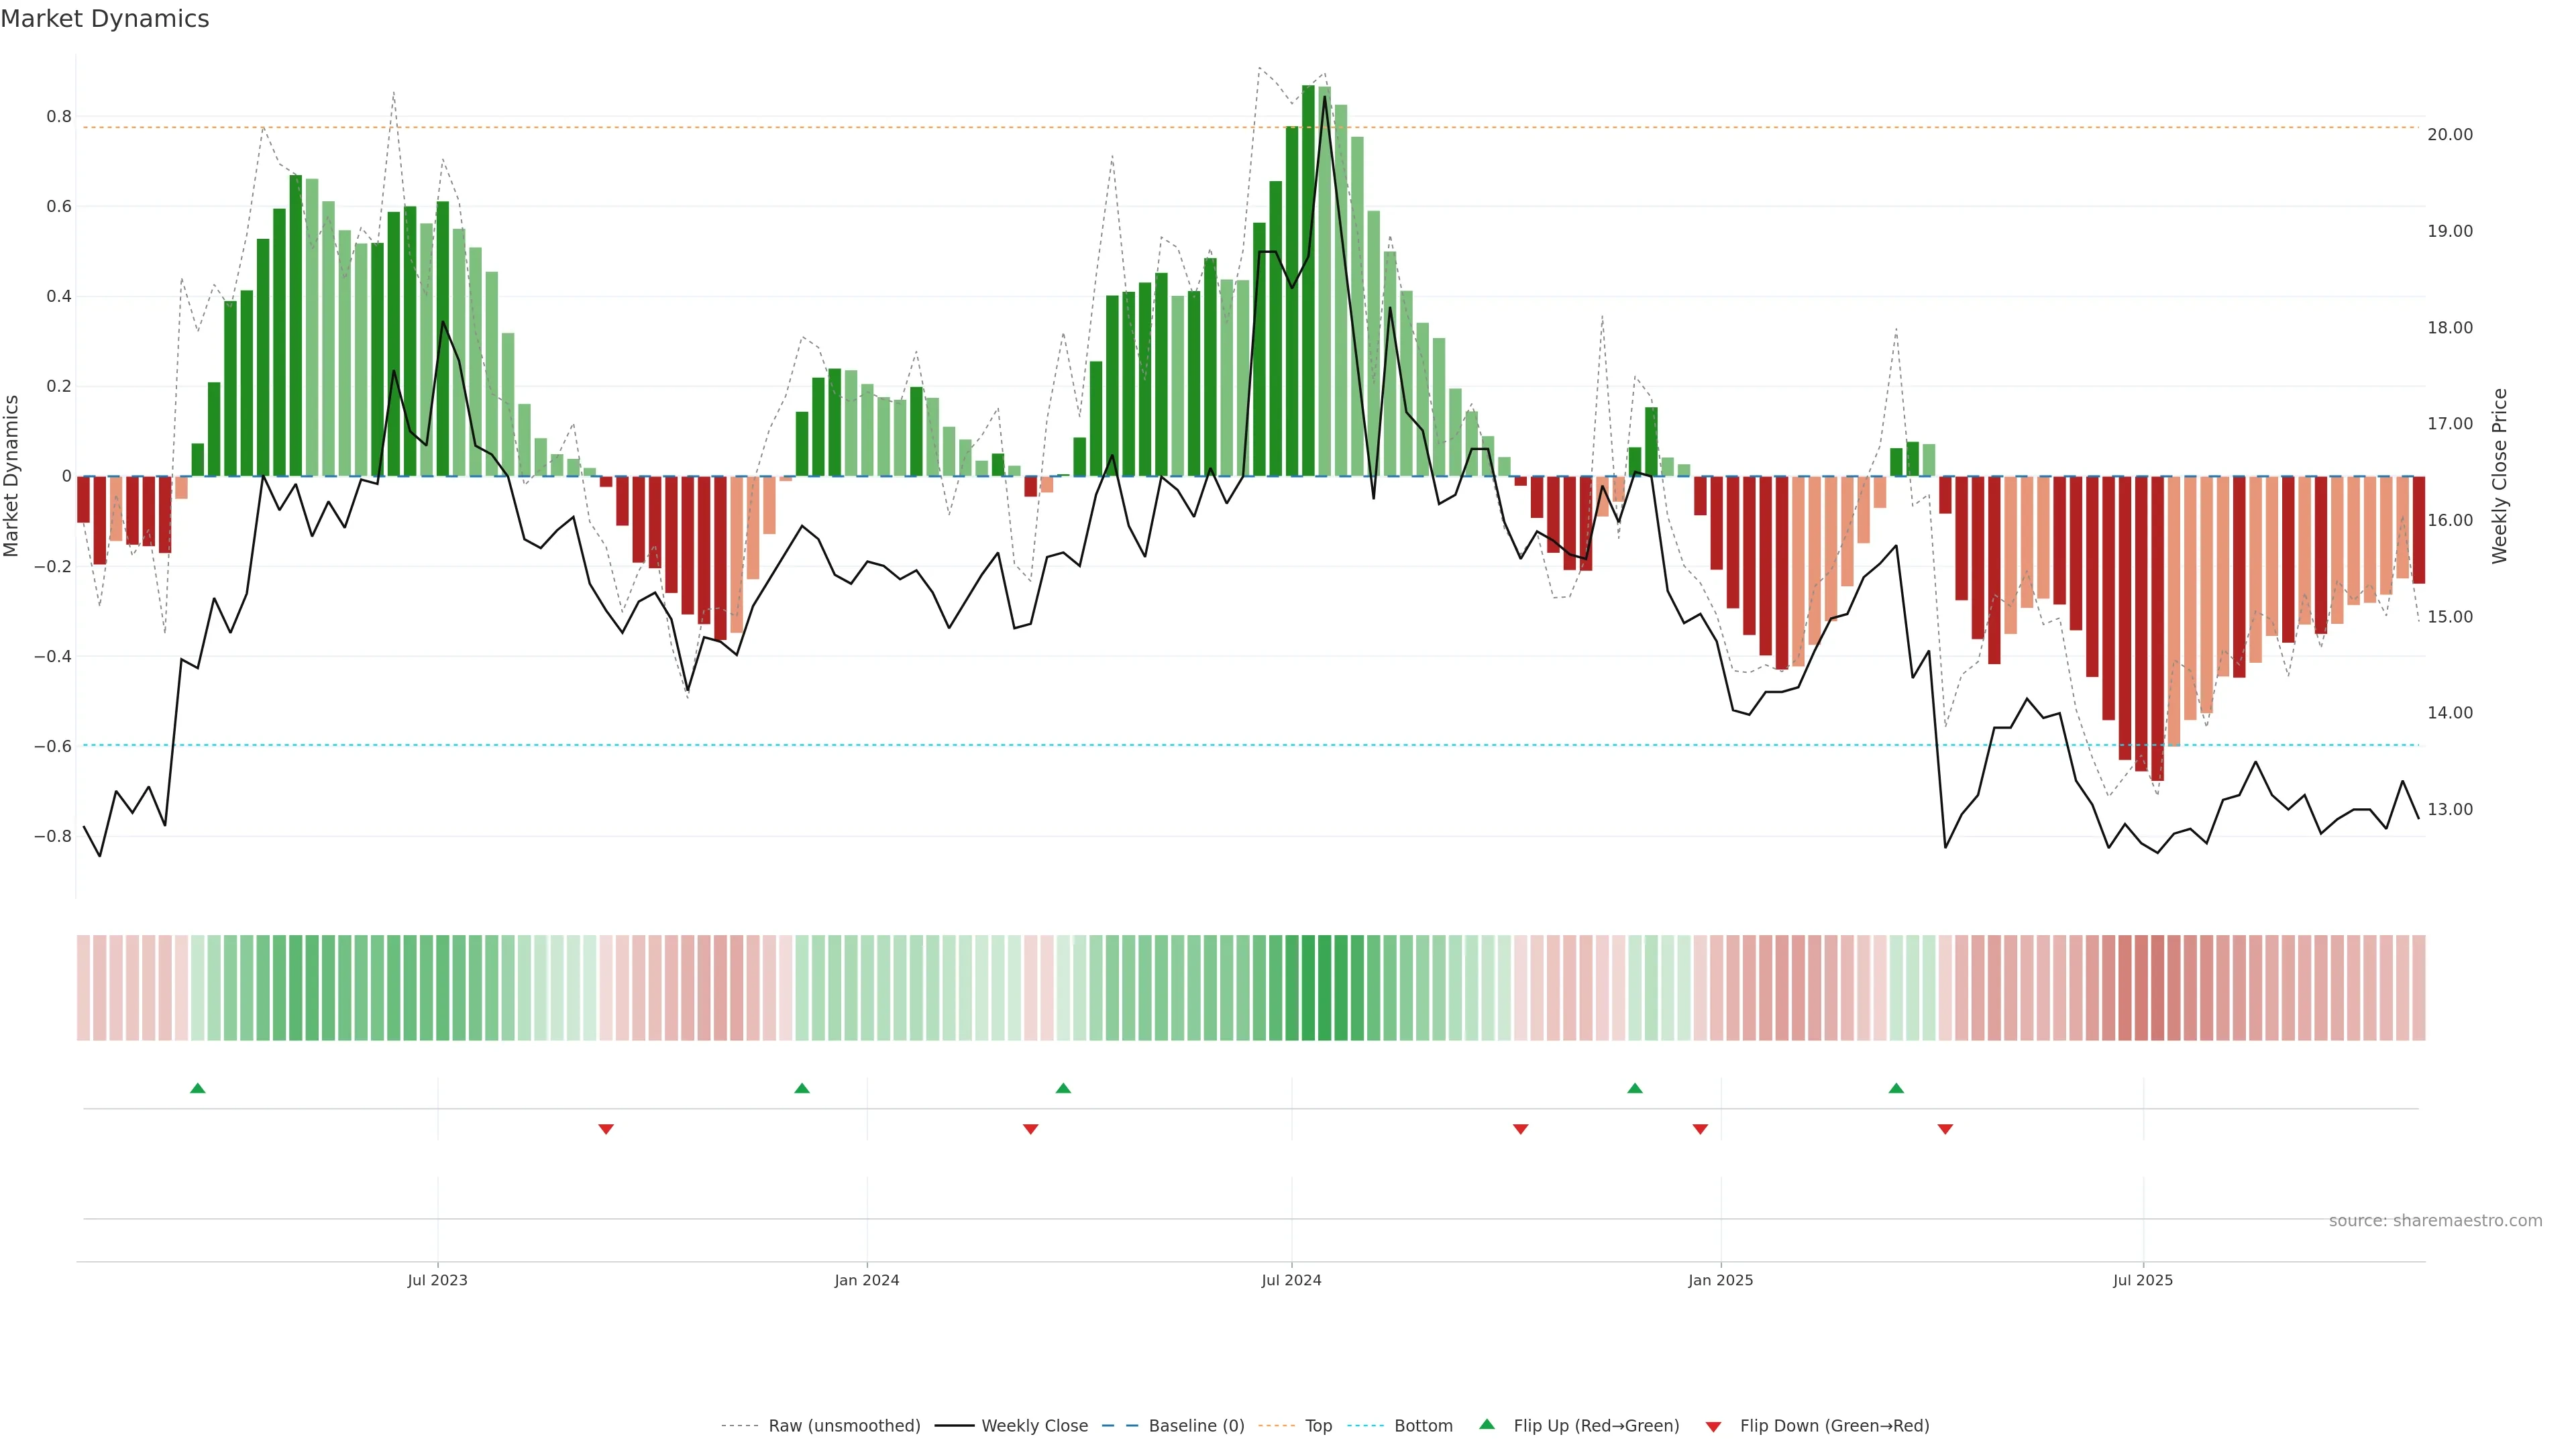Click the last green flip-up triangle marker
The width and height of the screenshot is (2576, 1449).
1896,1088
